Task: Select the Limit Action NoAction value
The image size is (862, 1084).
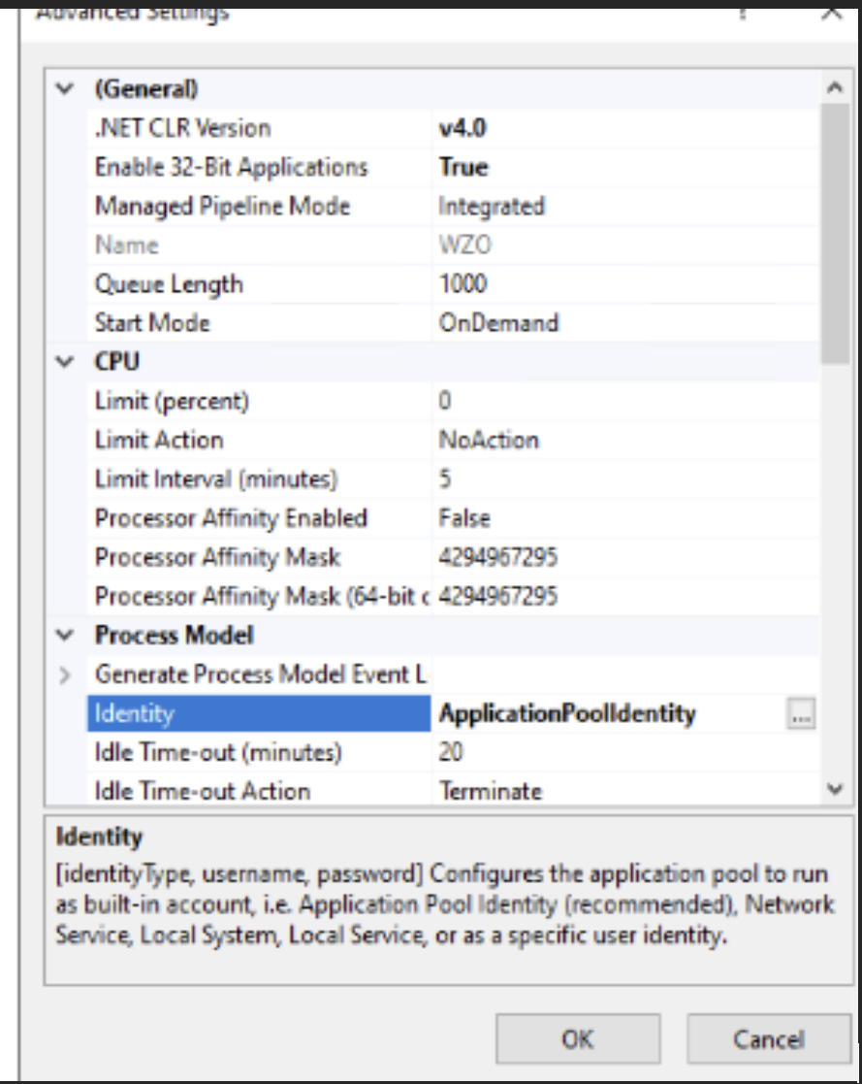Action: pyautogui.click(x=489, y=440)
